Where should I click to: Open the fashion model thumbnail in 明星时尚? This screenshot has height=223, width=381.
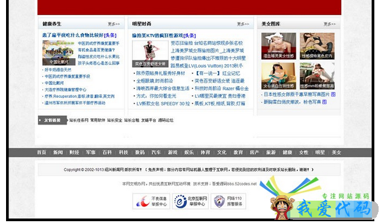tap(150, 54)
